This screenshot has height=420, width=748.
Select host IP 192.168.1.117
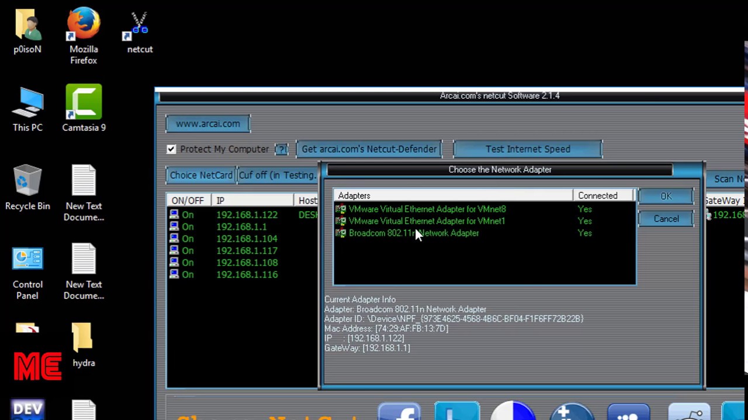point(247,251)
